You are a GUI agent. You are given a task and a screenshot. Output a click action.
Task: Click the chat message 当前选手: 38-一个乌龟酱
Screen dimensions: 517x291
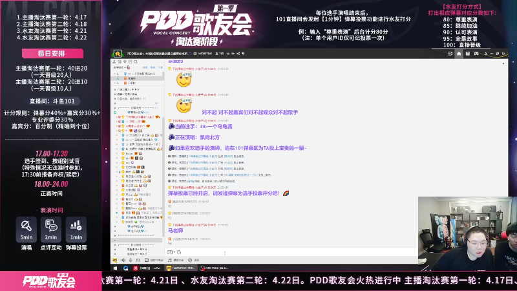[200, 126]
